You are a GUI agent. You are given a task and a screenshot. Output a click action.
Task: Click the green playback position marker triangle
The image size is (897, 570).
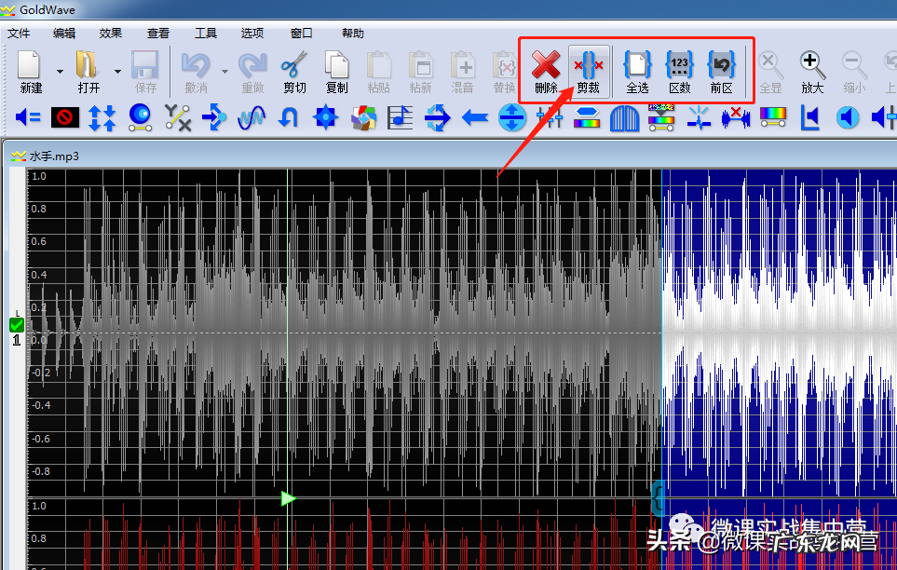tap(288, 498)
